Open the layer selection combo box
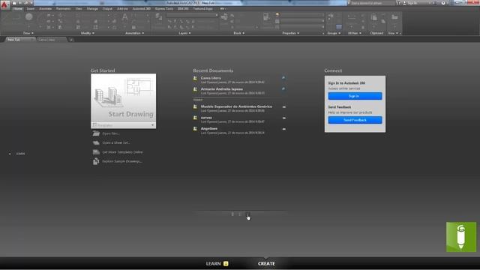 (192, 15)
